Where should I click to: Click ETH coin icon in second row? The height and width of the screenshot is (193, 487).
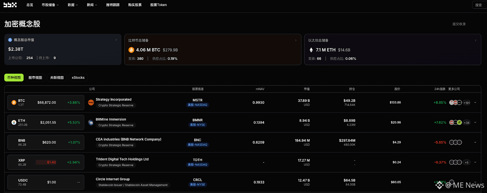pyautogui.click(x=14, y=122)
